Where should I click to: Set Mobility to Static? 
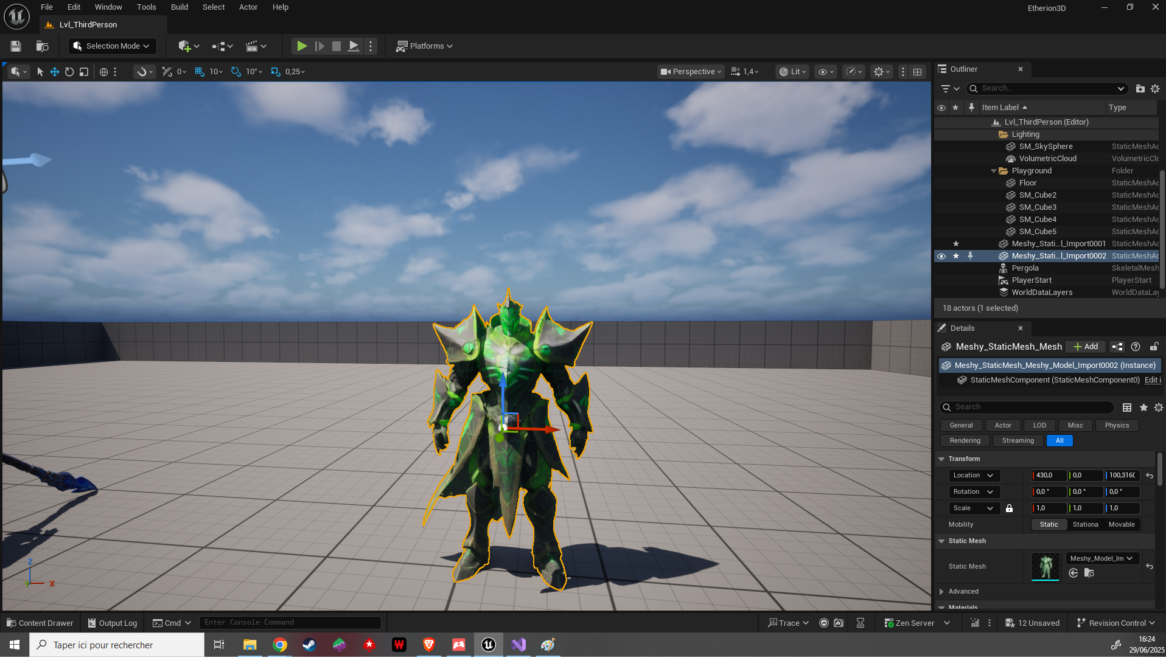point(1049,525)
